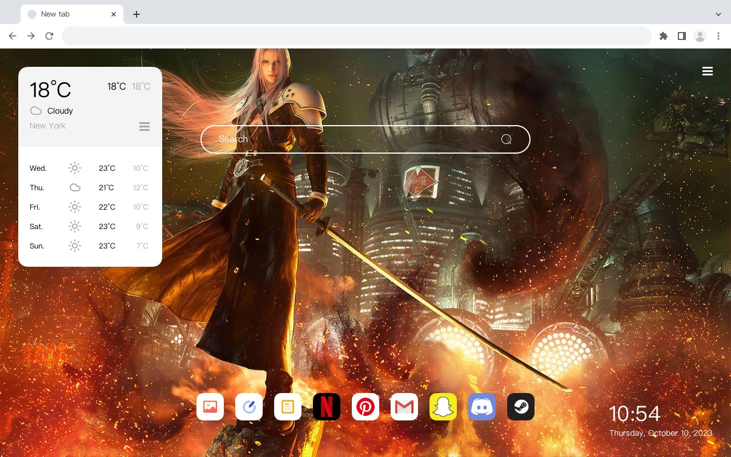Screen dimensions: 731x457
Task: Select the New tab tab
Action: tap(72, 14)
